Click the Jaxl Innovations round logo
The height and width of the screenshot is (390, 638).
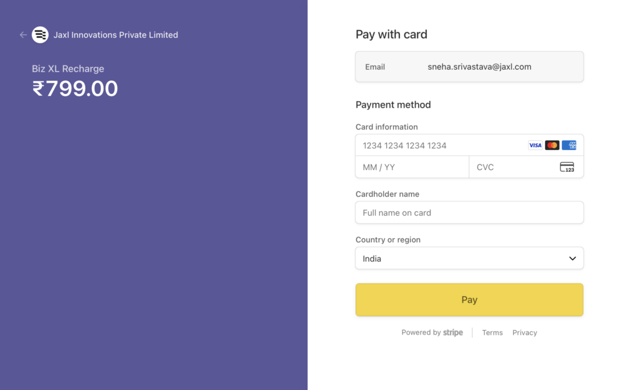[40, 35]
